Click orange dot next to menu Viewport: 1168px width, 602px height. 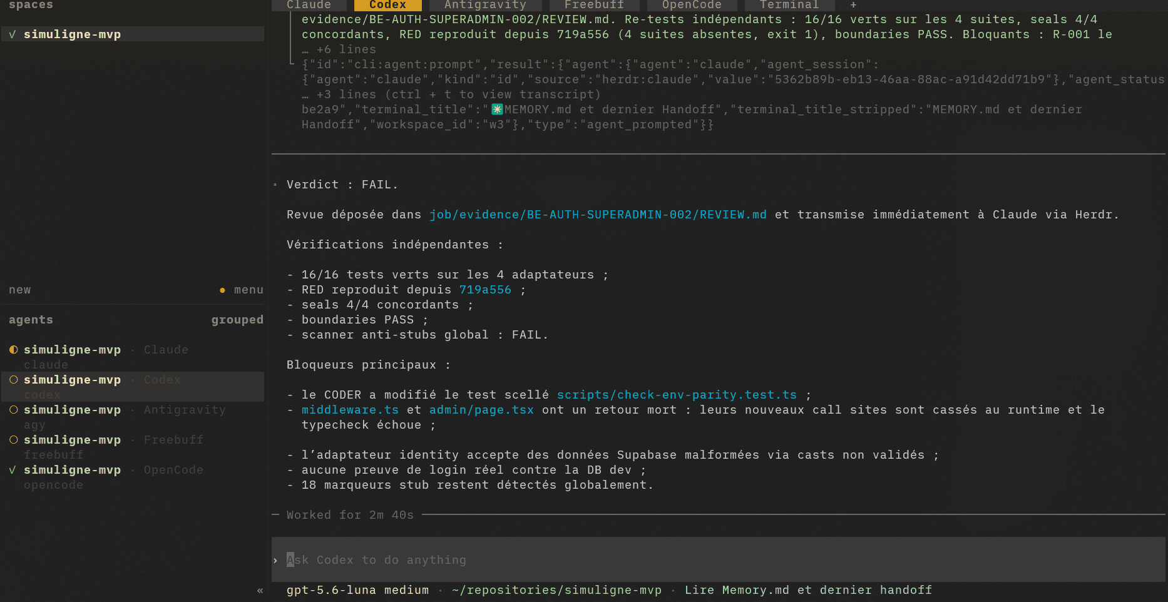222,290
